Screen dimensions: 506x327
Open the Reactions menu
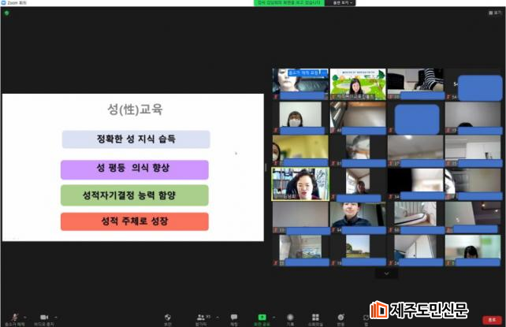[x=340, y=317]
